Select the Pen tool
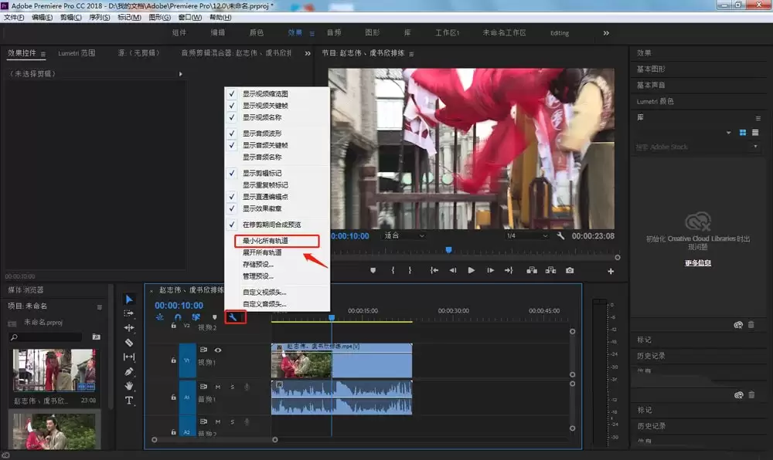The image size is (773, 460). click(x=129, y=371)
